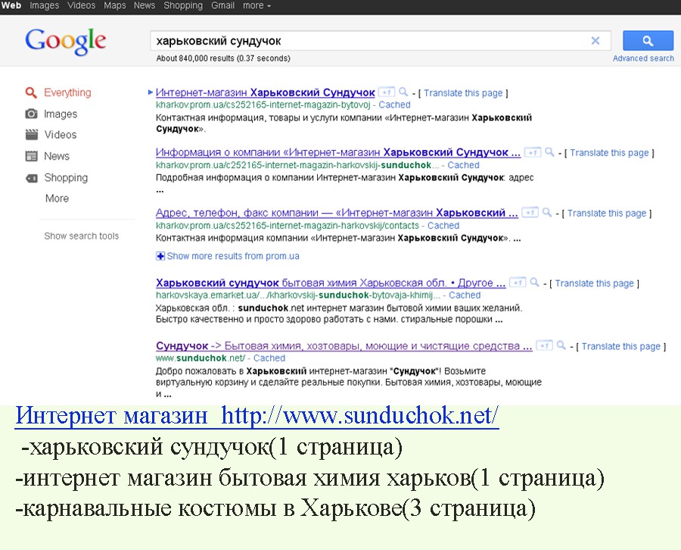Translate the first result page

(x=463, y=93)
